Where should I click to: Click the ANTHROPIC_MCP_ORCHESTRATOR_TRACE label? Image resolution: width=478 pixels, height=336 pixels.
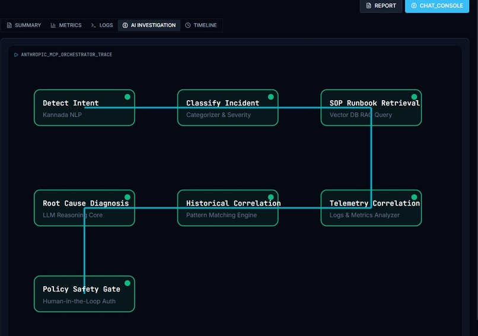[x=66, y=55]
